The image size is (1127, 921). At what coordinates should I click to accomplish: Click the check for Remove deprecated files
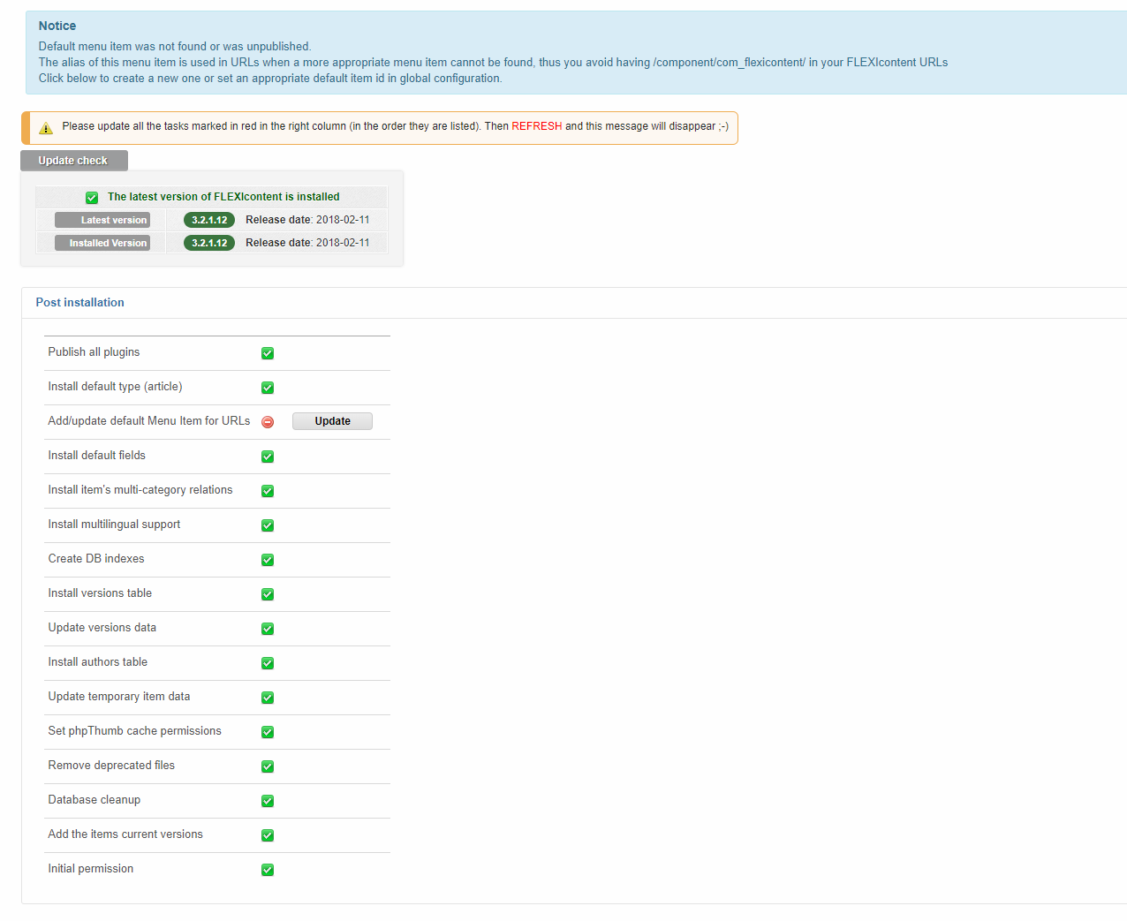click(268, 766)
